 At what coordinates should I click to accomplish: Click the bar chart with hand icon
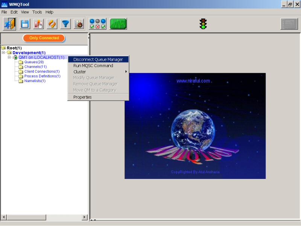(38, 24)
